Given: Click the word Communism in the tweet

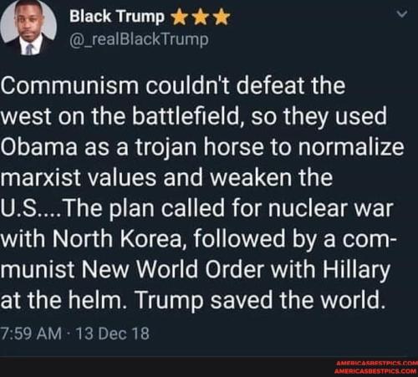Looking at the screenshot, I should (69, 85).
